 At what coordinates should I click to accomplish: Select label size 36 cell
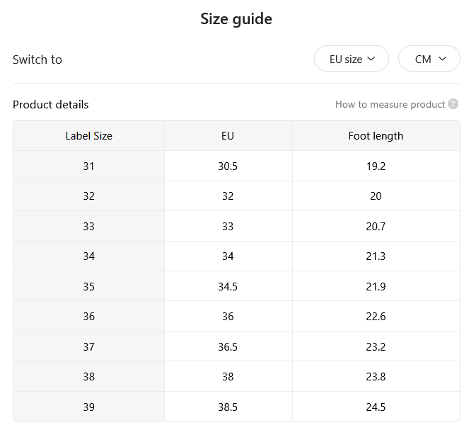[x=89, y=316]
